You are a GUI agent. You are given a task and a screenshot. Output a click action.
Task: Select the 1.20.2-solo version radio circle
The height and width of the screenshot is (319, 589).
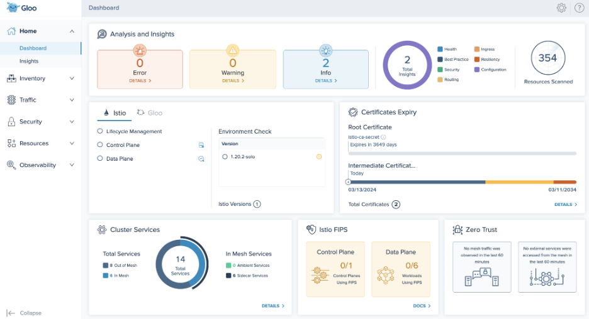pos(225,157)
